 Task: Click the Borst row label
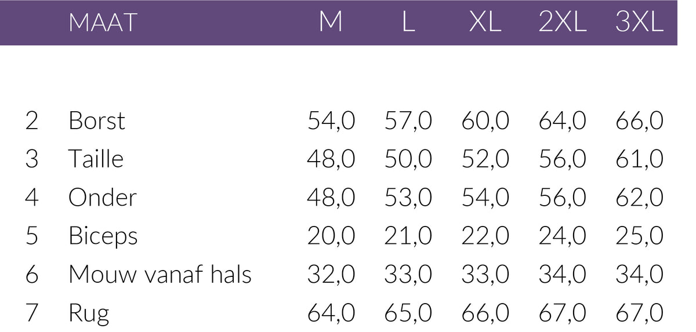pos(96,121)
